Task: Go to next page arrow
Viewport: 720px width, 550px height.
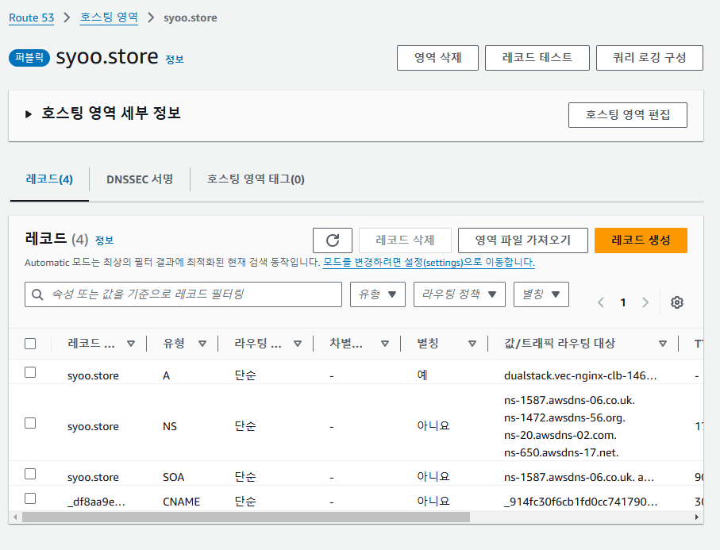Action: pyautogui.click(x=645, y=302)
